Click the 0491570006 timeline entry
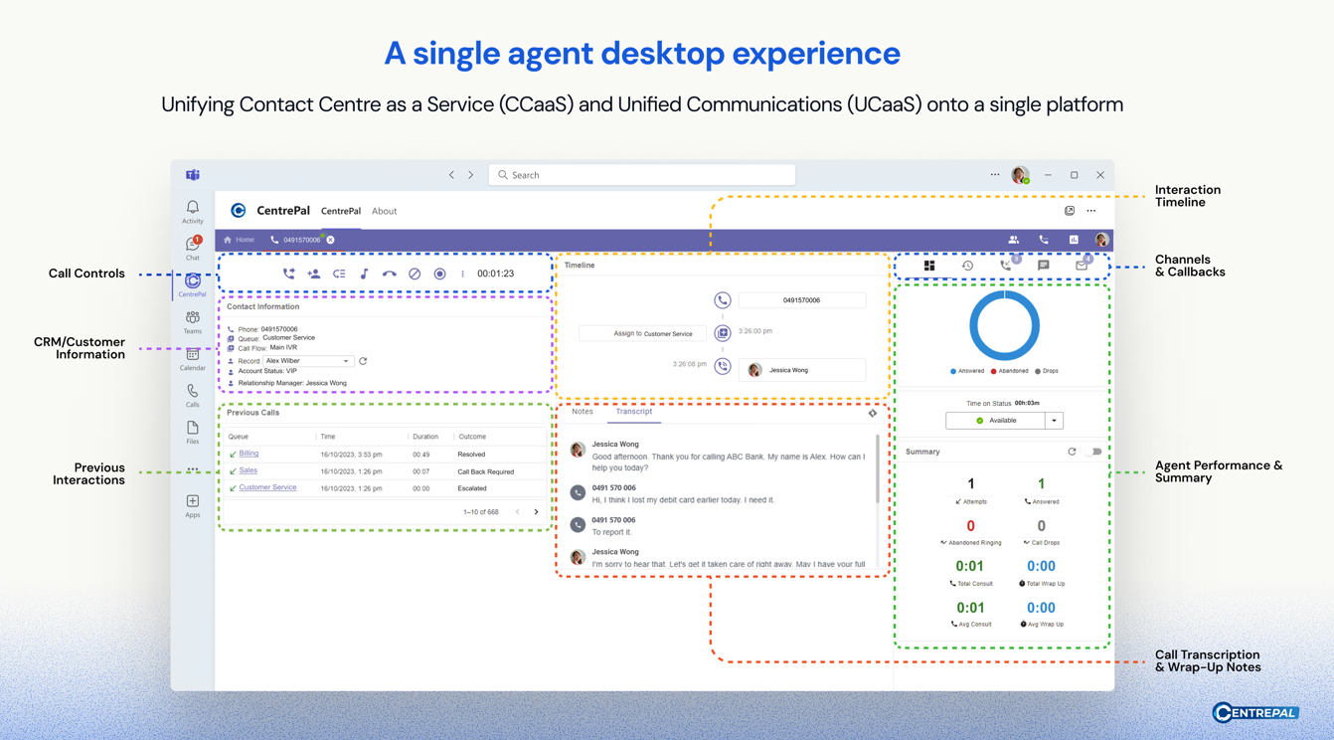Image resolution: width=1334 pixels, height=740 pixels. 802,299
